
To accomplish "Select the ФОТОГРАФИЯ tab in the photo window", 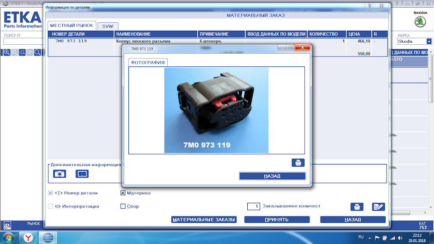I will (148, 62).
